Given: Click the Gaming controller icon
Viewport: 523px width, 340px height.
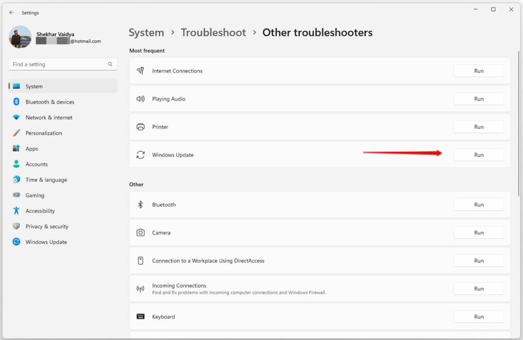Looking at the screenshot, I should click(x=17, y=195).
